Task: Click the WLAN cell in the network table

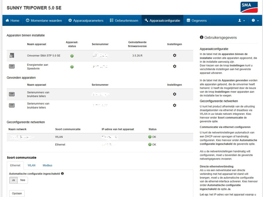Action: 59,137
